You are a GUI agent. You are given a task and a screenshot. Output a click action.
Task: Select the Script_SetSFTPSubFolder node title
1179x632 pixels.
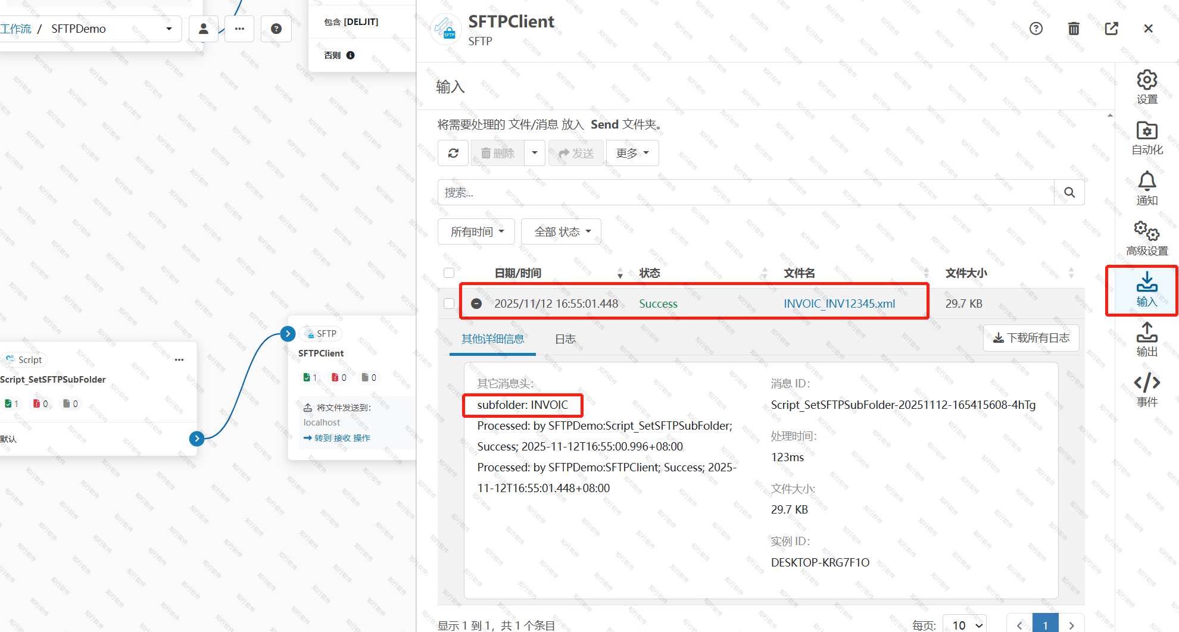pyautogui.click(x=53, y=379)
